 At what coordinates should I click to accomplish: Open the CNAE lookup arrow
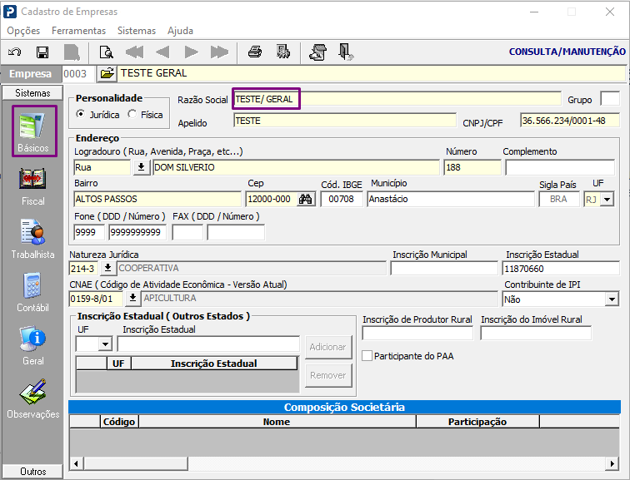coord(132,298)
